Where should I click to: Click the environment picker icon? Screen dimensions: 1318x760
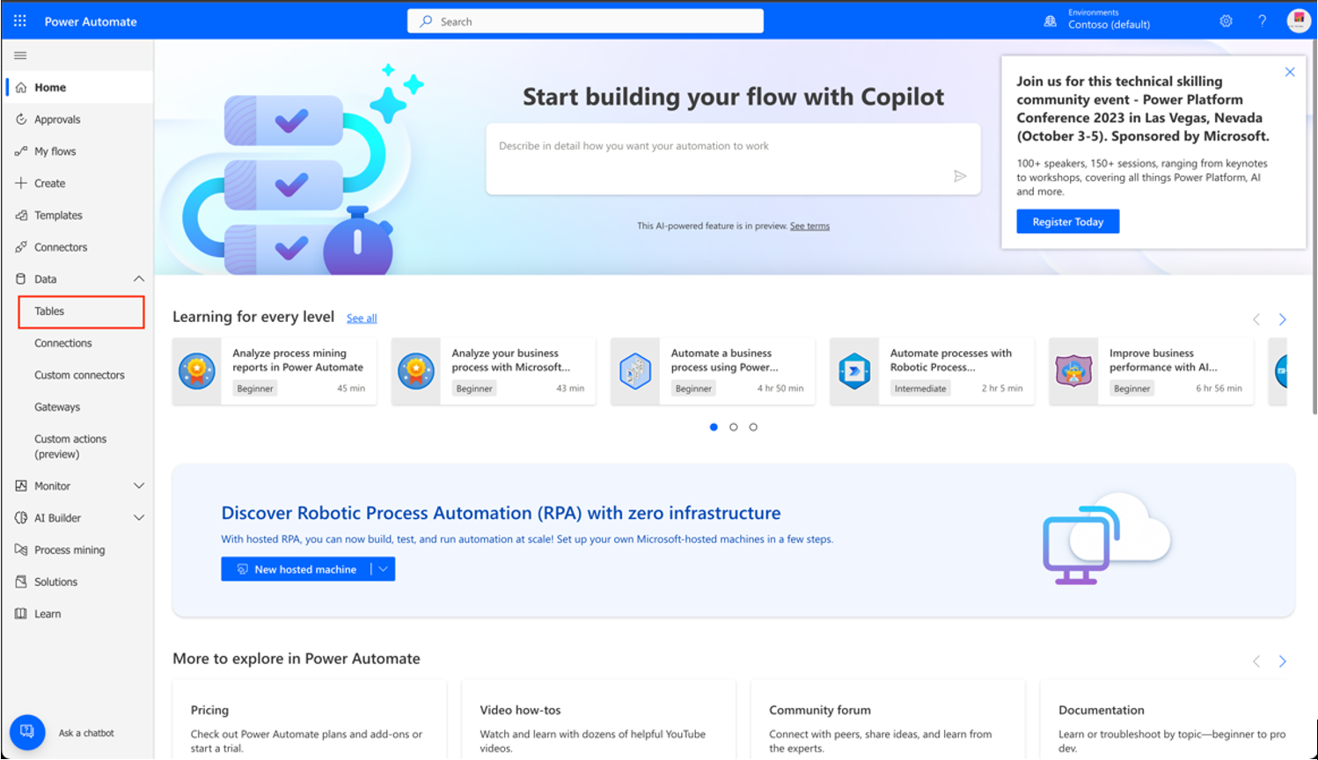click(x=1050, y=21)
